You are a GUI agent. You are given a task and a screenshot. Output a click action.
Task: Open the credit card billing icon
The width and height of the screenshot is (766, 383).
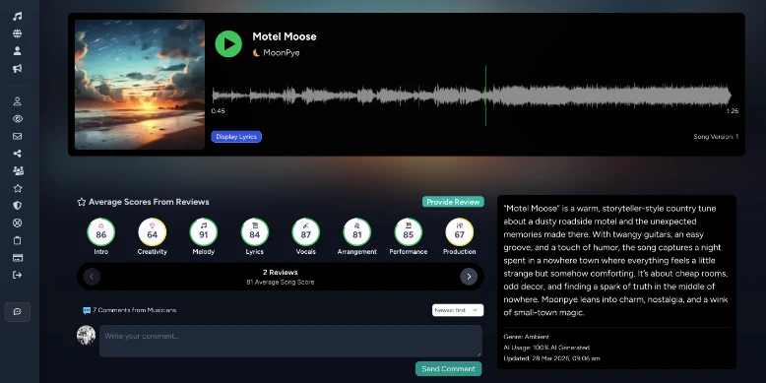pos(17,257)
